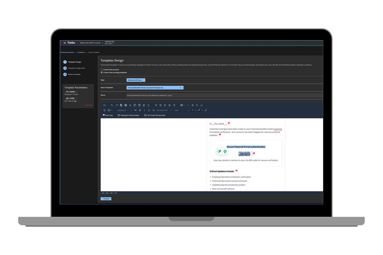
Task: Expand highlight color options arrow
Action: [x=202, y=110]
